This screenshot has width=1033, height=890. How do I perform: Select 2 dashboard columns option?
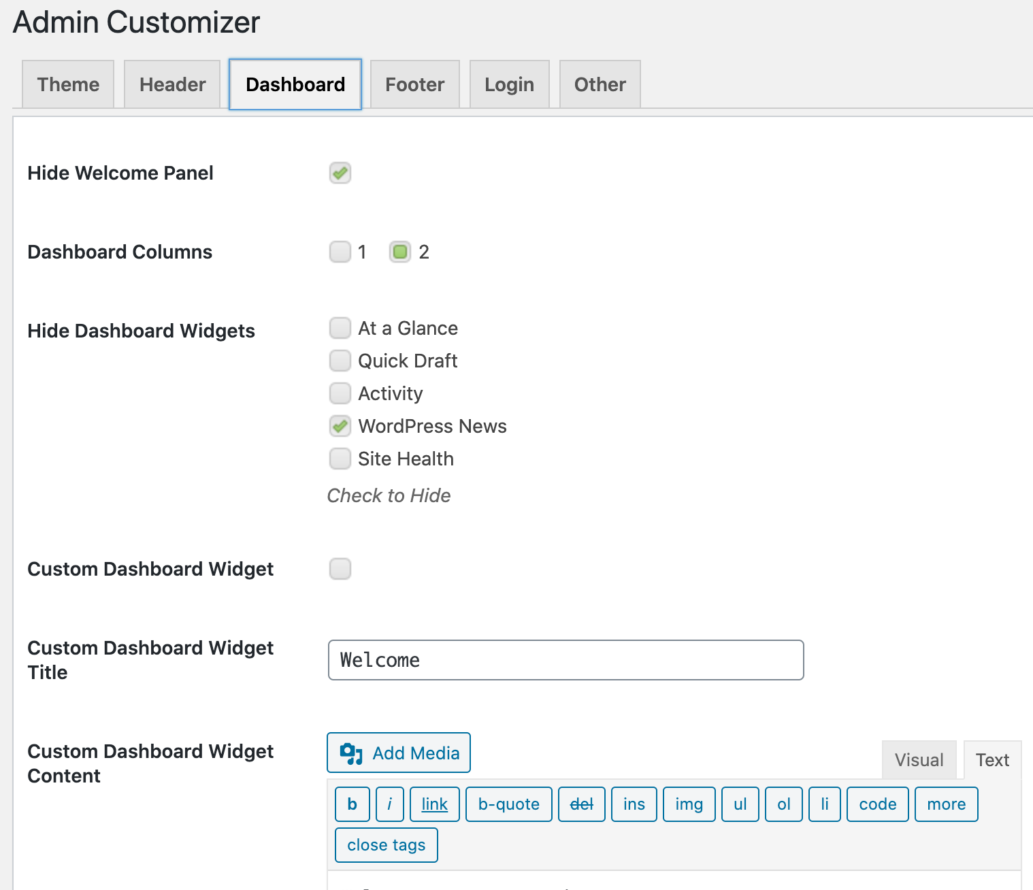400,252
